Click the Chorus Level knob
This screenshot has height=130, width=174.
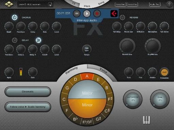(x=57, y=26)
